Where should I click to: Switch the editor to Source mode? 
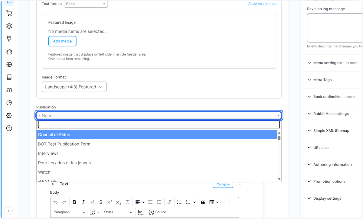pyautogui.click(x=158, y=212)
